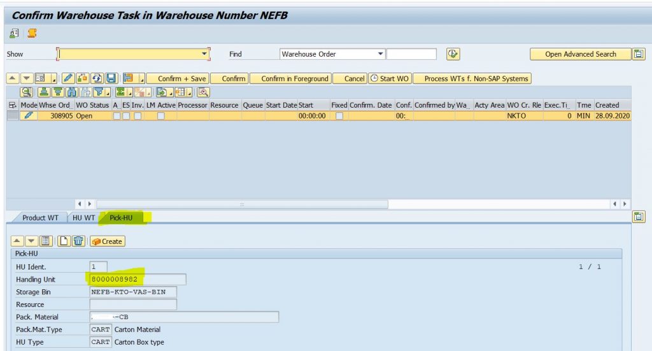Switch to the Pick-HU tab
652x351 pixels.
point(121,217)
